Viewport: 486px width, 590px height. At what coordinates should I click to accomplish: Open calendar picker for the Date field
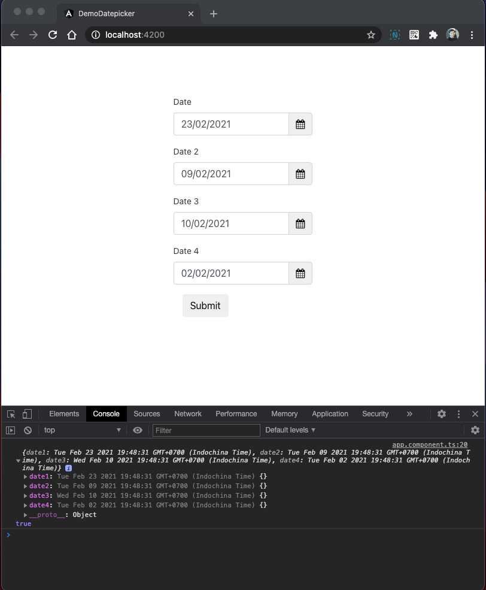[300, 124]
